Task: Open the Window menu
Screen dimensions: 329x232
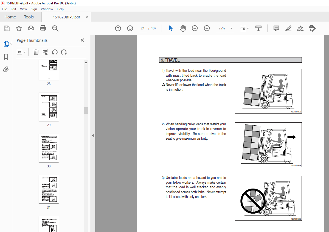Action: pyautogui.click(x=47, y=9)
